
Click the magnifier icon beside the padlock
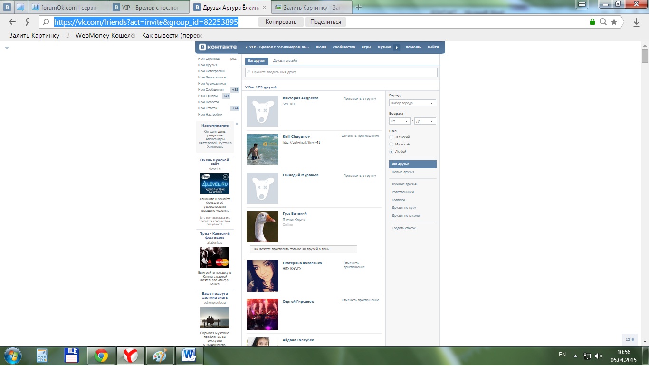pyautogui.click(x=603, y=22)
